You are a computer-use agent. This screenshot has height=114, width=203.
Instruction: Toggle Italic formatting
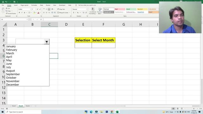click(x=22, y=13)
